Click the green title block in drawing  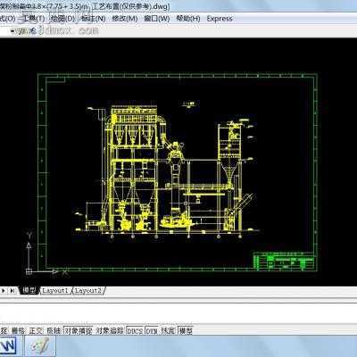pyautogui.click(x=284, y=262)
